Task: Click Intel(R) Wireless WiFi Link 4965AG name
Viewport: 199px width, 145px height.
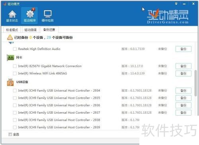Action: click(x=43, y=73)
